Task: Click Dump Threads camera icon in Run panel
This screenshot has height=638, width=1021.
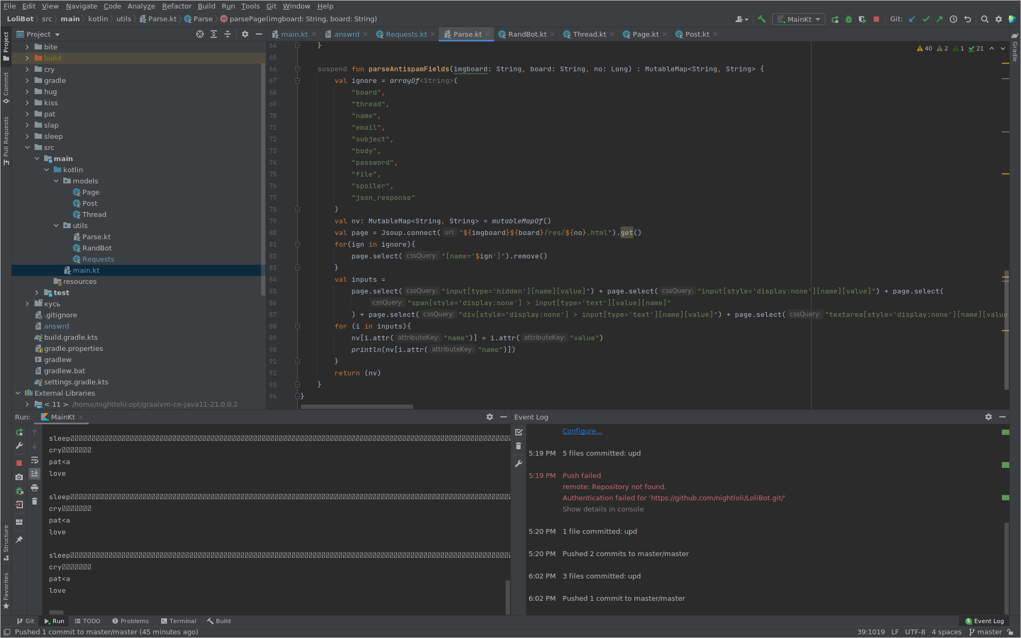Action: [19, 477]
